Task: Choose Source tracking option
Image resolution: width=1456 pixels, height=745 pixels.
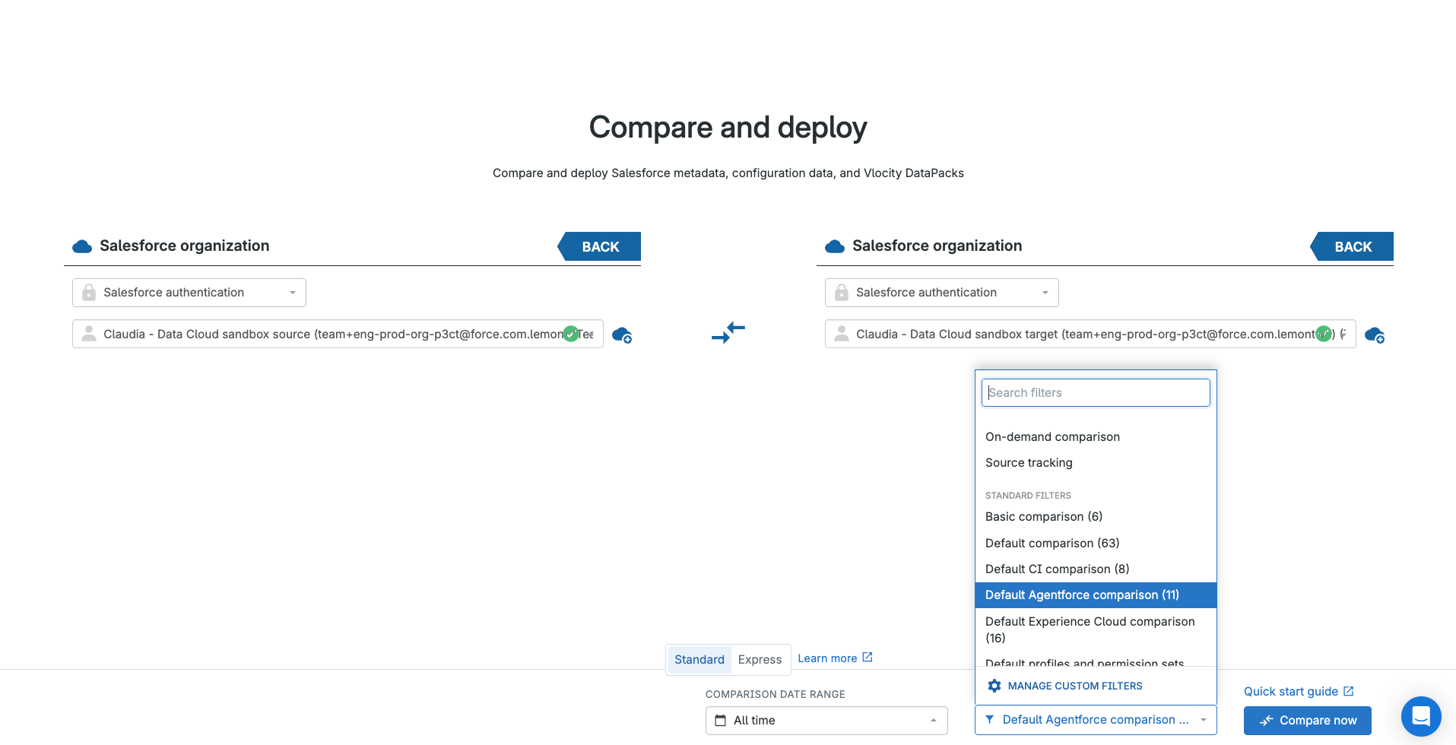Action: point(1096,463)
